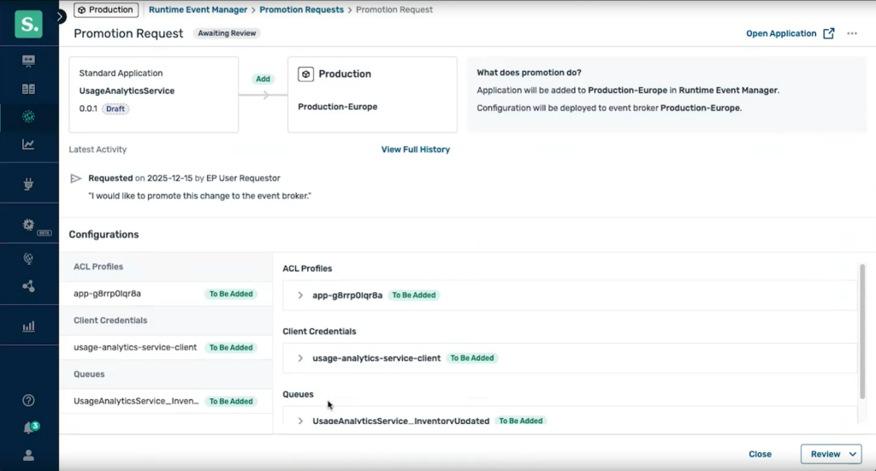Open the Catalog icon in sidebar
The height and width of the screenshot is (471, 876).
tap(28, 89)
